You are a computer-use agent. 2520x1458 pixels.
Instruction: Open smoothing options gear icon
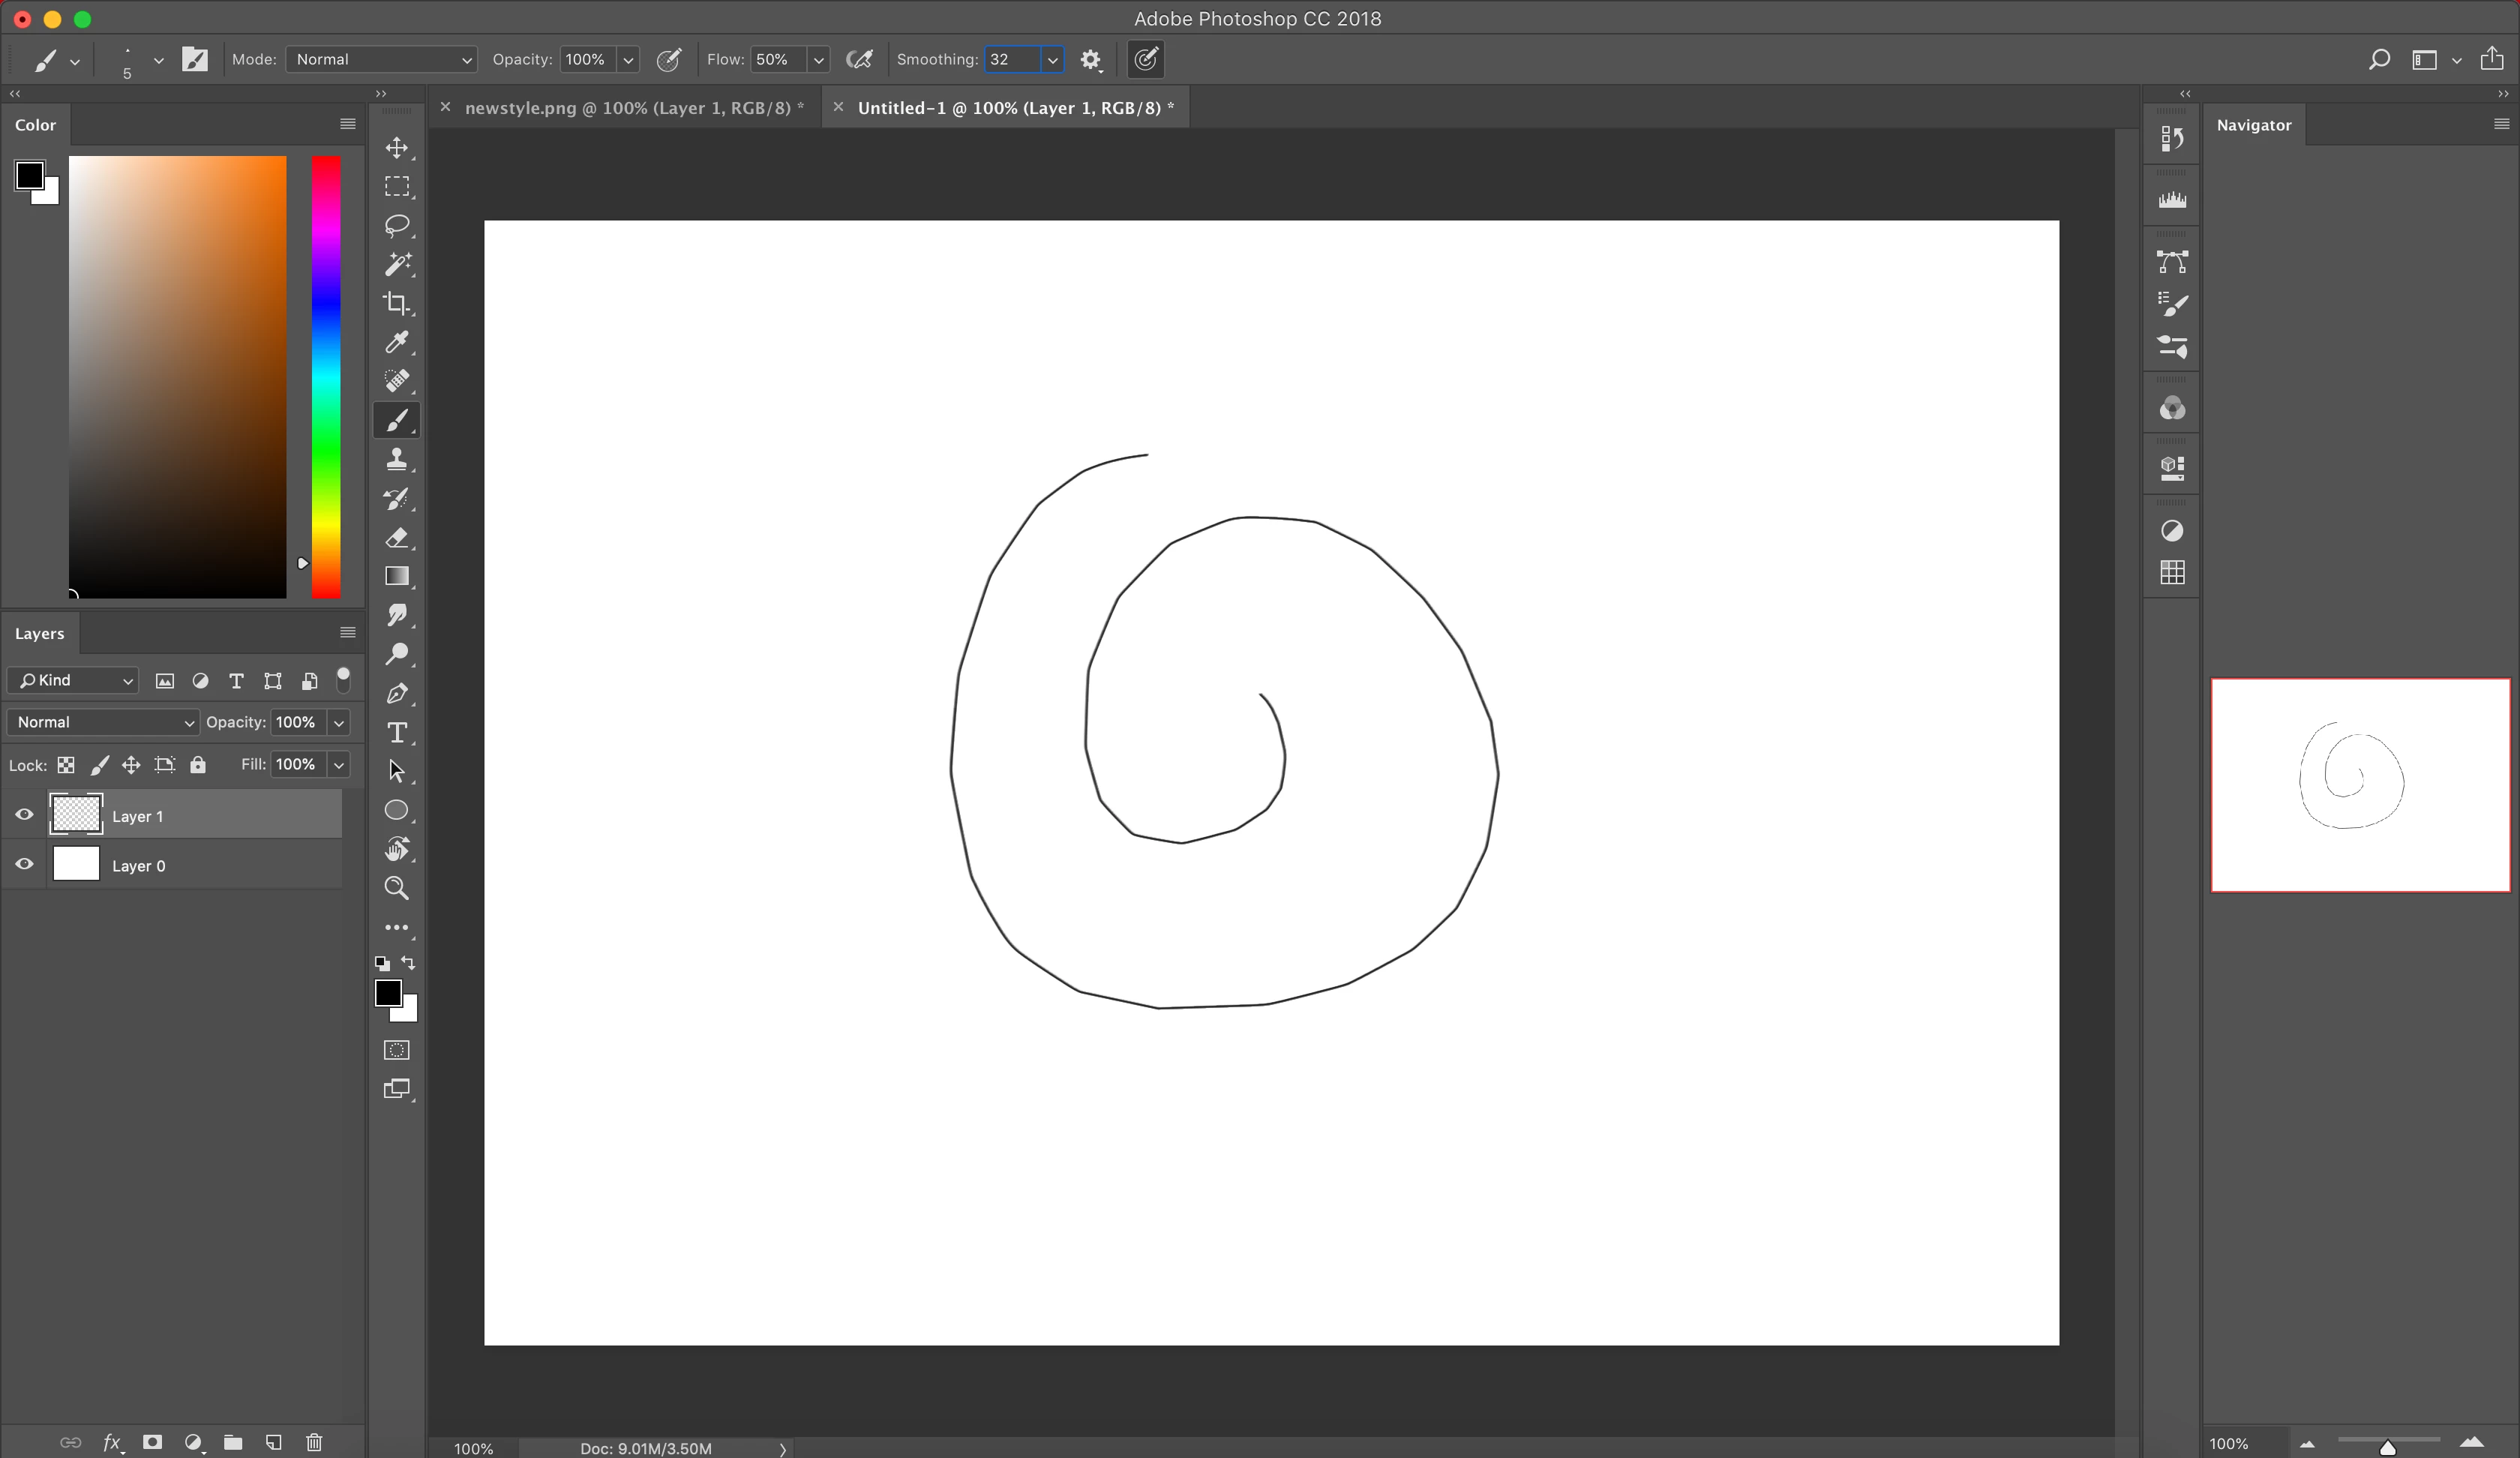click(x=1090, y=60)
